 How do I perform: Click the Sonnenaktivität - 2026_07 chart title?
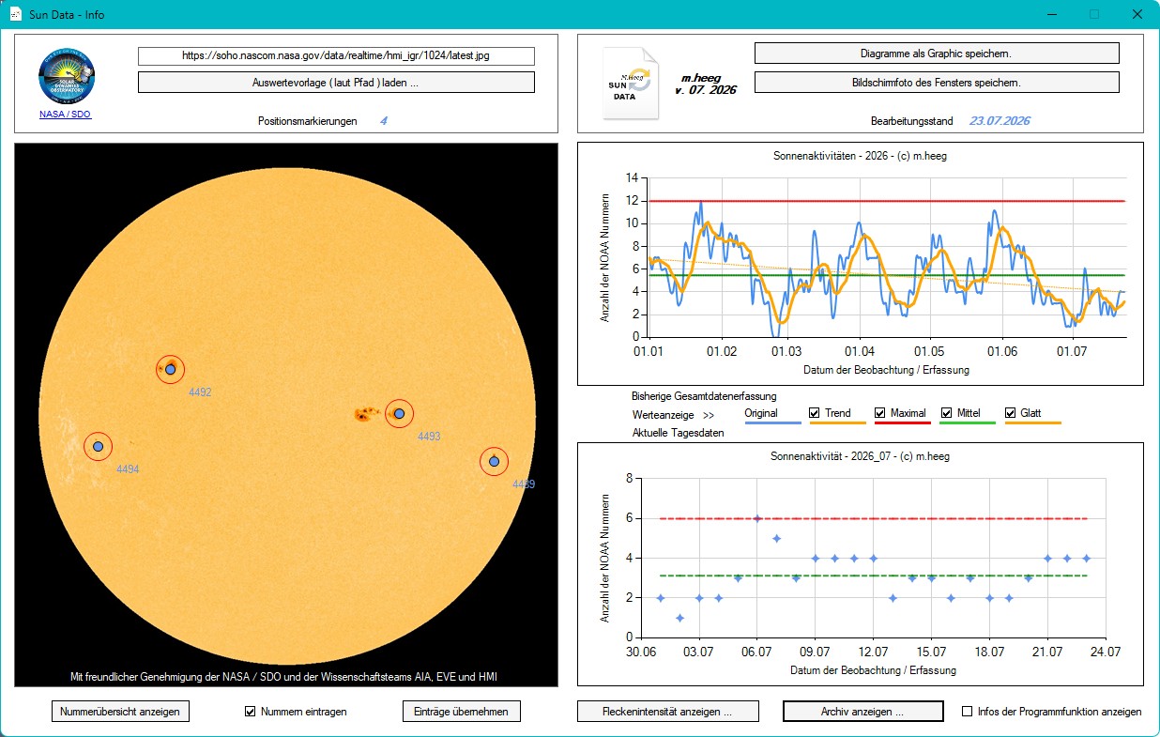click(860, 455)
